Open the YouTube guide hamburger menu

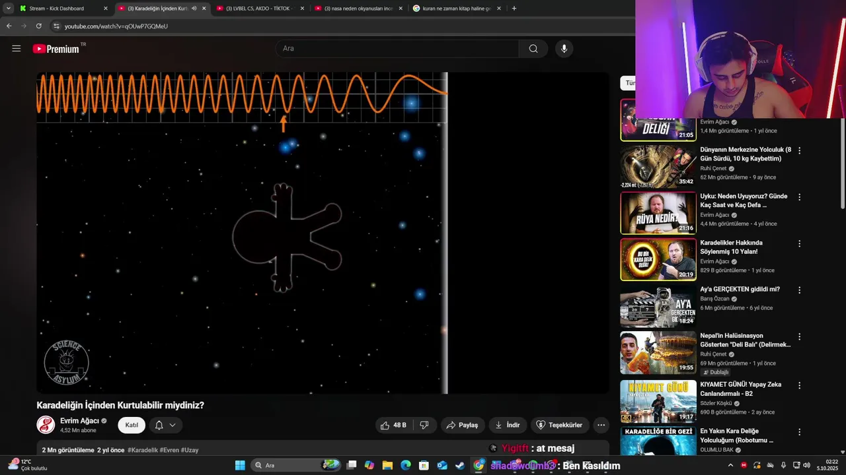17,48
